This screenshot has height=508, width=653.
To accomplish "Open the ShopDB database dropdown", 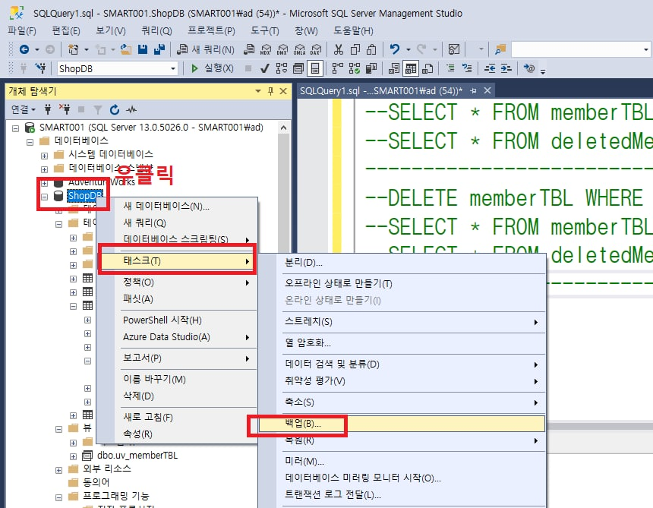I will (173, 68).
